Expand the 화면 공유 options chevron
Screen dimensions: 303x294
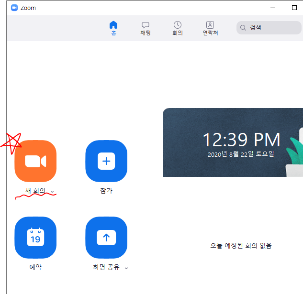(126, 268)
